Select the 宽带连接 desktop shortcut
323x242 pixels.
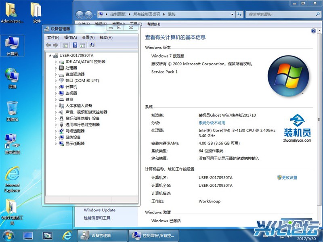pyautogui.click(x=13, y=144)
